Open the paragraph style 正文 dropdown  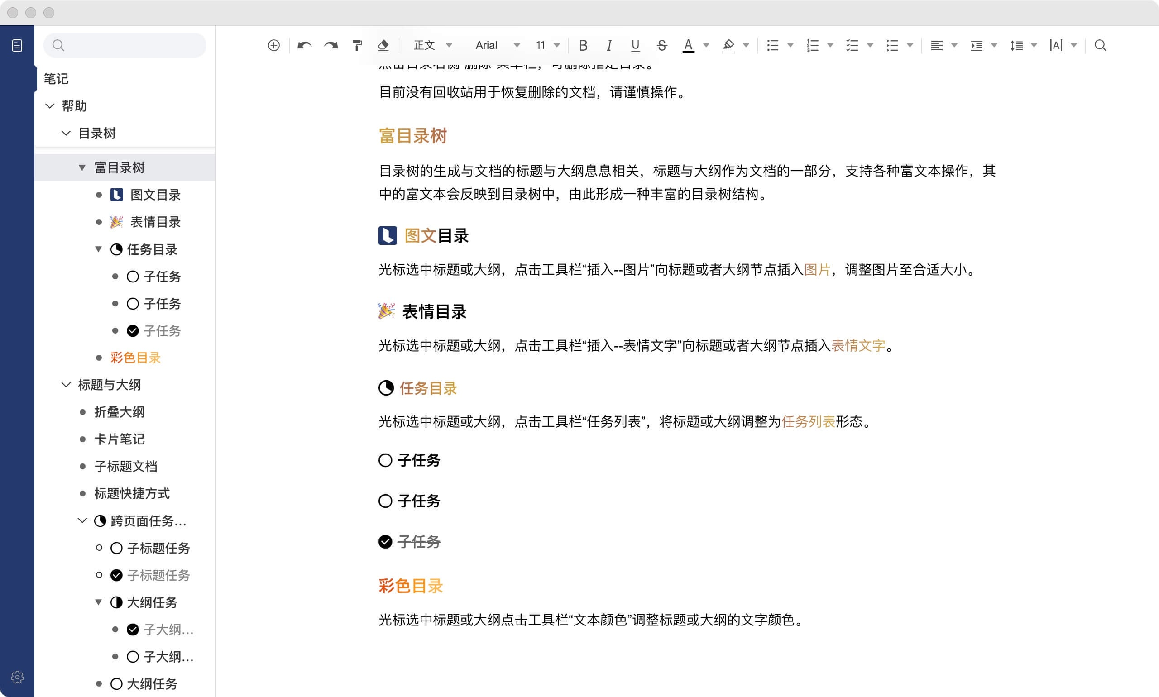432,45
